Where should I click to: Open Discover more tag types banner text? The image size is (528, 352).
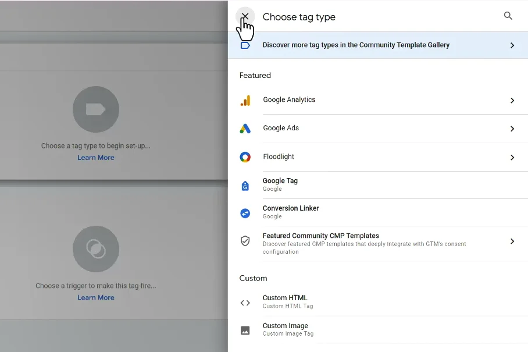pyautogui.click(x=356, y=45)
